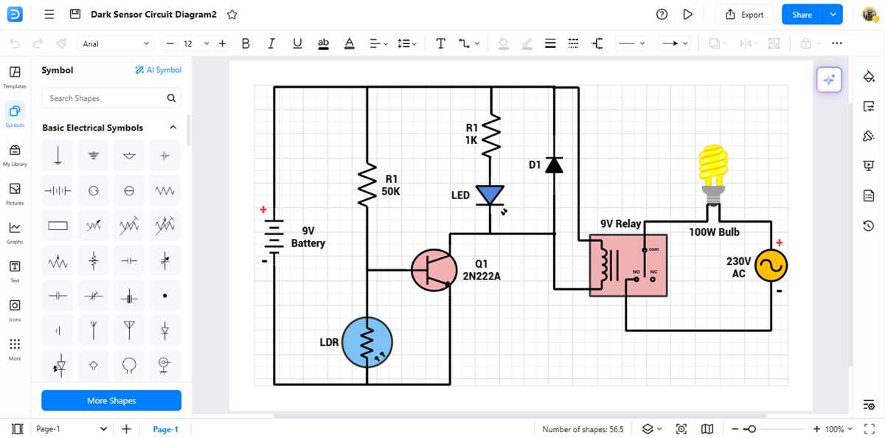Open the text alignment dropdown
885x438 pixels.
click(x=378, y=44)
